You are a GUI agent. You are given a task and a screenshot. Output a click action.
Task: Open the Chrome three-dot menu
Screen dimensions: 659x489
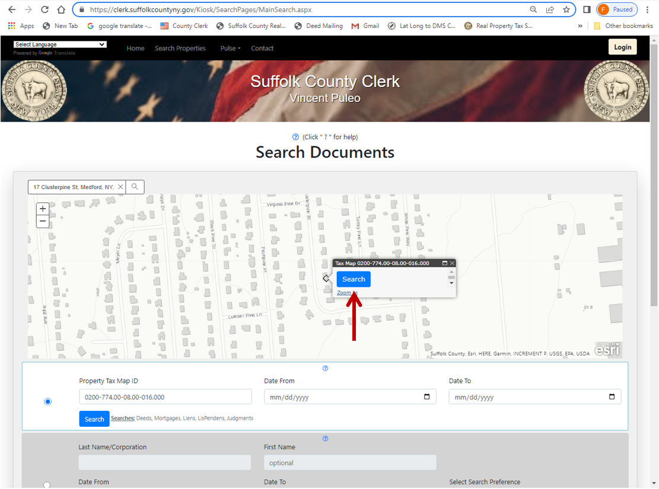647,9
